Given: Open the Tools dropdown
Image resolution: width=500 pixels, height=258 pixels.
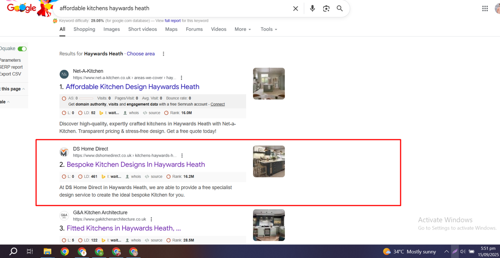Looking at the screenshot, I should tap(269, 29).
